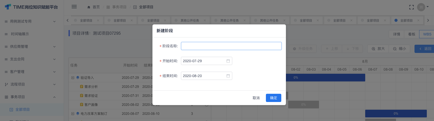
Task: Click the 电力改革方案制订 Gantt bar
Action: 396,114
